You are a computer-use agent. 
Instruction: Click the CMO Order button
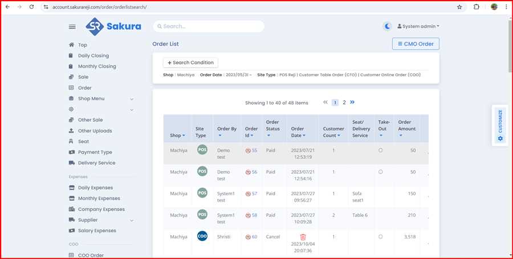[x=416, y=44]
